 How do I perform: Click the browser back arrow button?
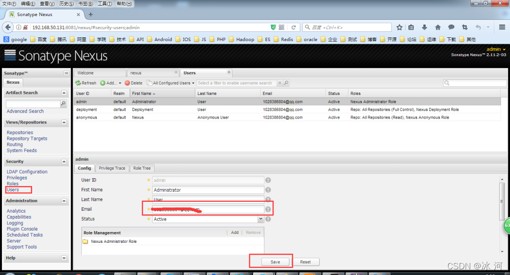(8, 27)
